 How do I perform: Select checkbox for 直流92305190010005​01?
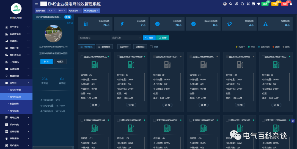118,57
